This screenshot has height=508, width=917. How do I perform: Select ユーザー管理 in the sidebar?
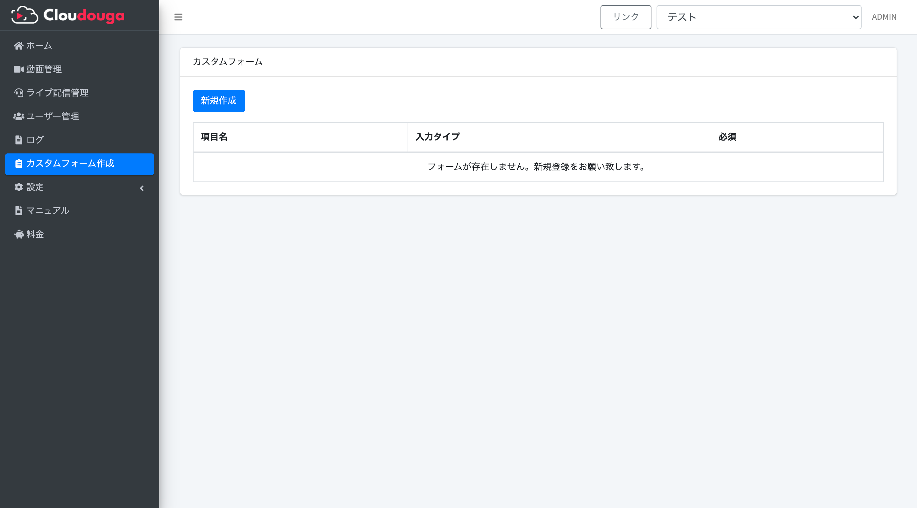click(x=79, y=116)
